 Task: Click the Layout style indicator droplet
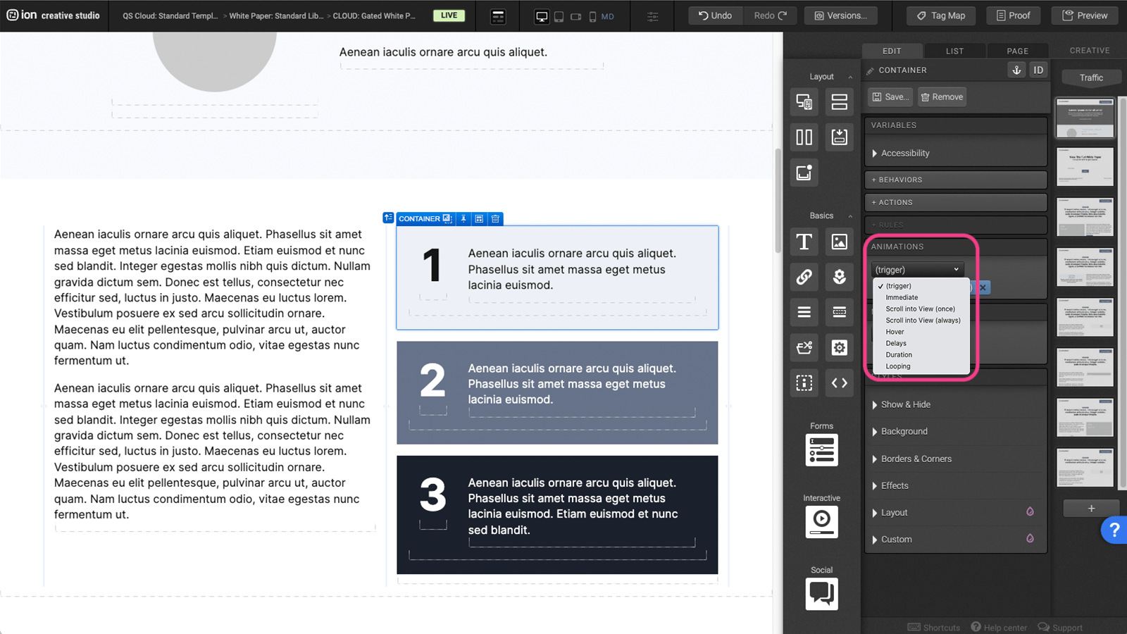pyautogui.click(x=1030, y=512)
